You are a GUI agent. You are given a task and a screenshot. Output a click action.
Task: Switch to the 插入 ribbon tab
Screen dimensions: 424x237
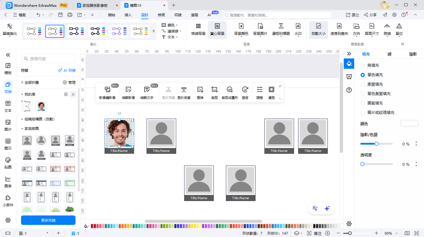click(x=128, y=15)
